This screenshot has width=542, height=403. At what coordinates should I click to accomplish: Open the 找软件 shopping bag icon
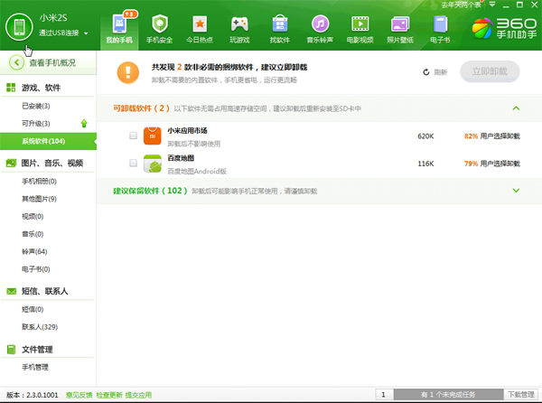coord(279,23)
